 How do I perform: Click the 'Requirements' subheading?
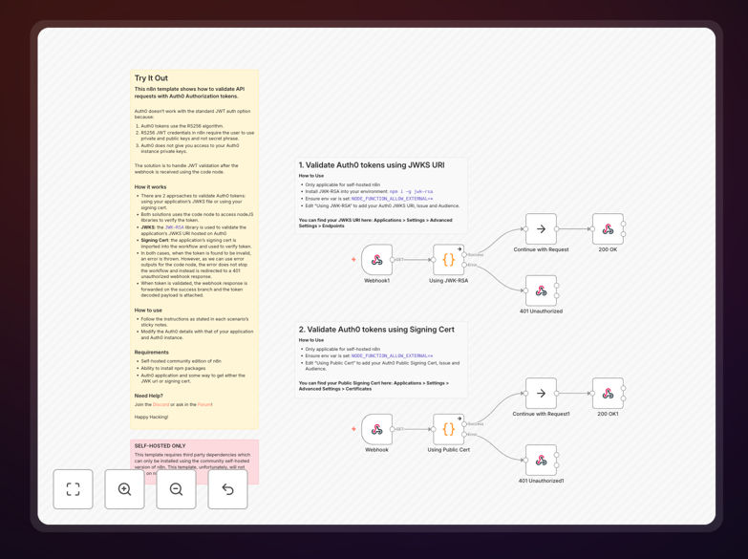click(x=151, y=353)
